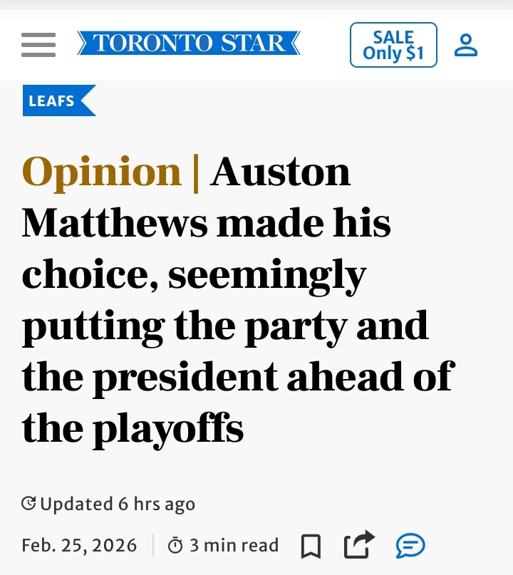Click the pointed notch of LEAFS ribbon

87,100
